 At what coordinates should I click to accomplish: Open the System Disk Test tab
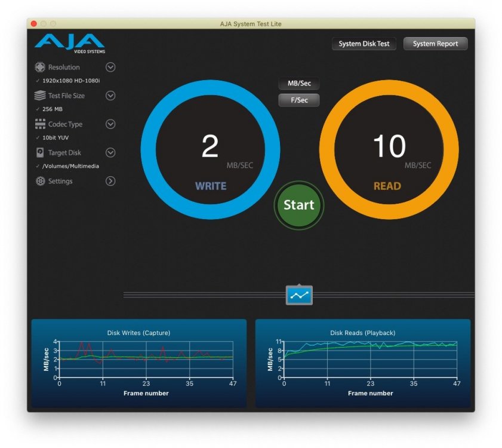364,44
